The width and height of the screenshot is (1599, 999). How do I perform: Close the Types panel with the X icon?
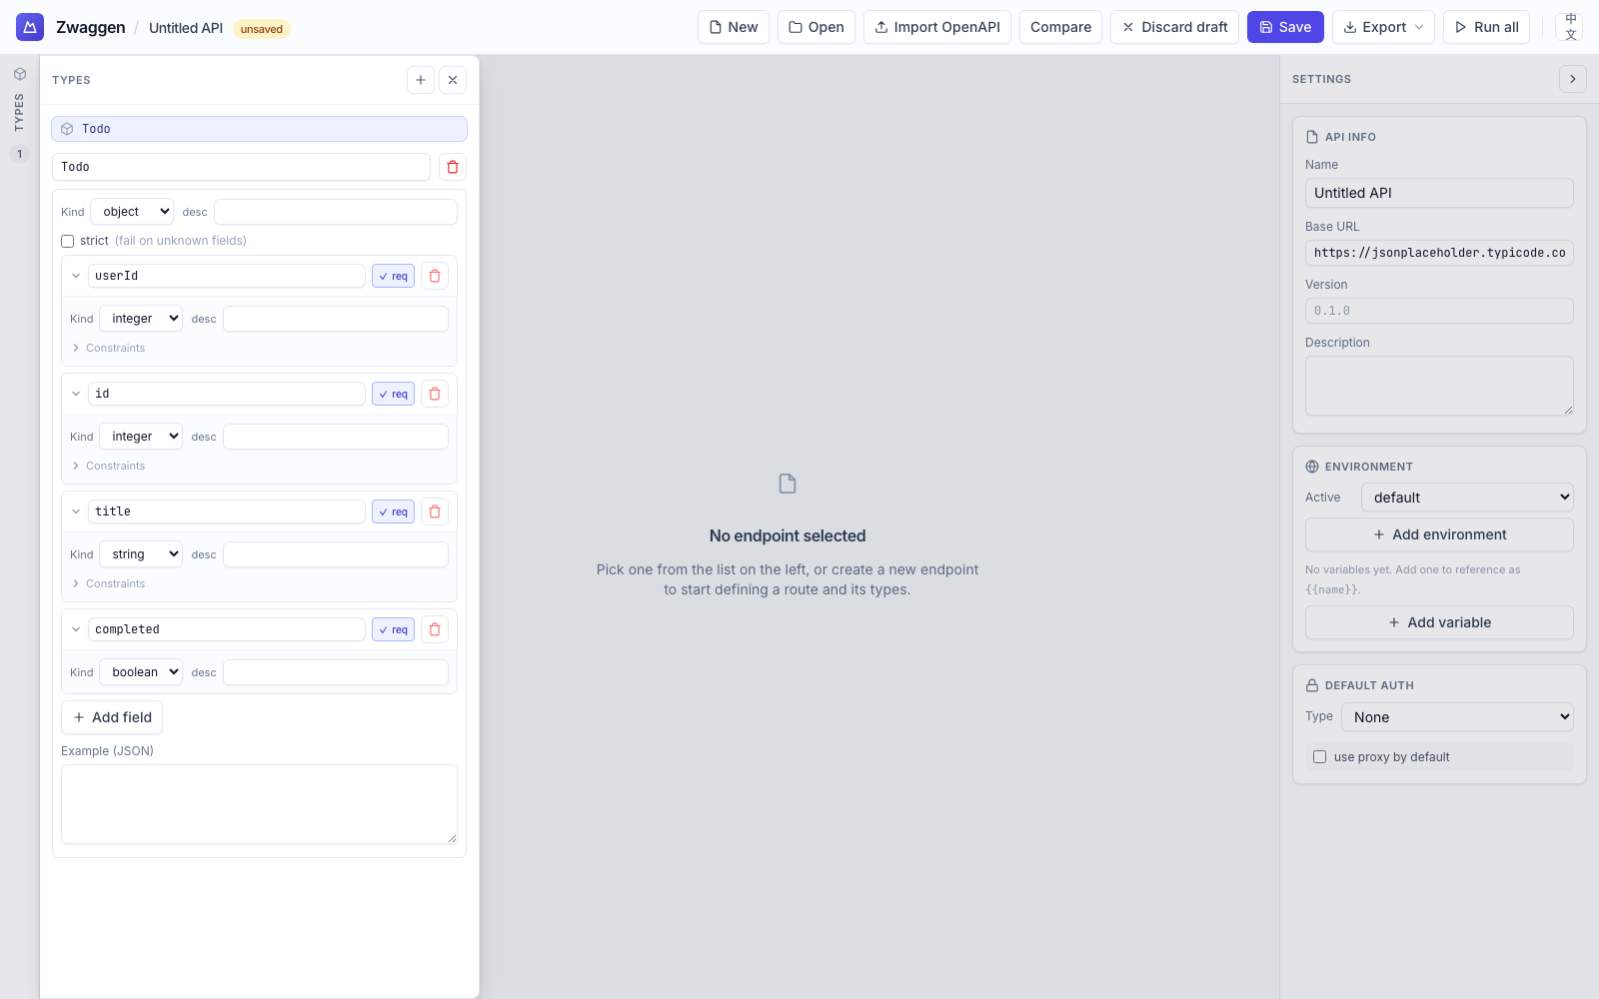(x=453, y=80)
